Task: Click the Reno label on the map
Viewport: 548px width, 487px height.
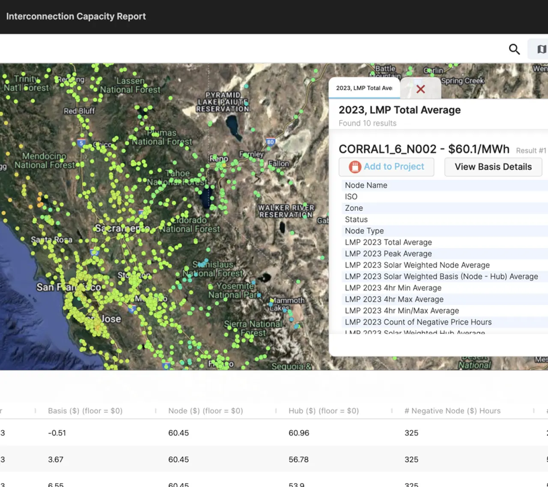Action: pyautogui.click(x=219, y=158)
